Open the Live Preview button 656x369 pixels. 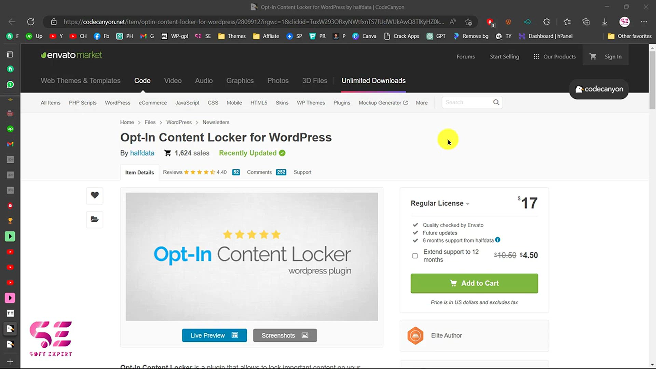click(x=214, y=336)
